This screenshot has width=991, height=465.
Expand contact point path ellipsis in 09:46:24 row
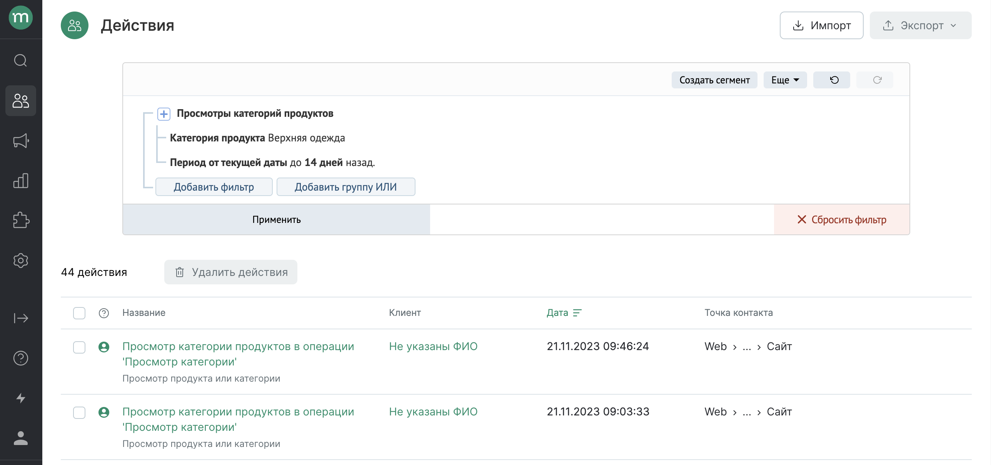tap(747, 347)
